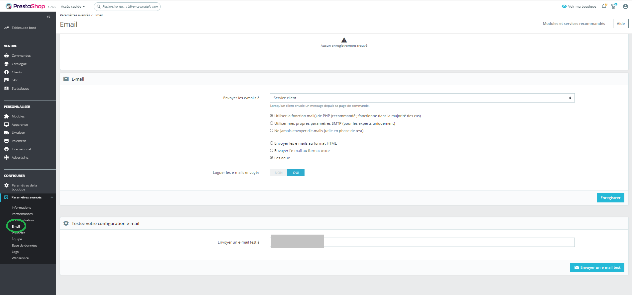Click Envoyer un e-mail test button
Screen dimensions: 632x295
click(x=597, y=267)
